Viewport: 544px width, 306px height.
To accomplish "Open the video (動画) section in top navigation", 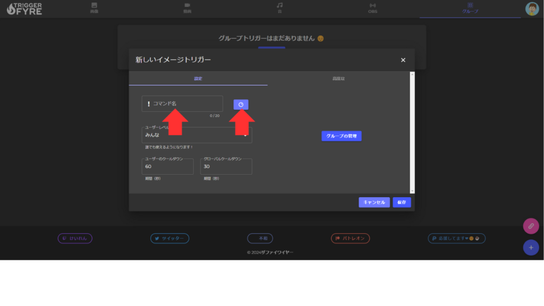I will coord(187,8).
